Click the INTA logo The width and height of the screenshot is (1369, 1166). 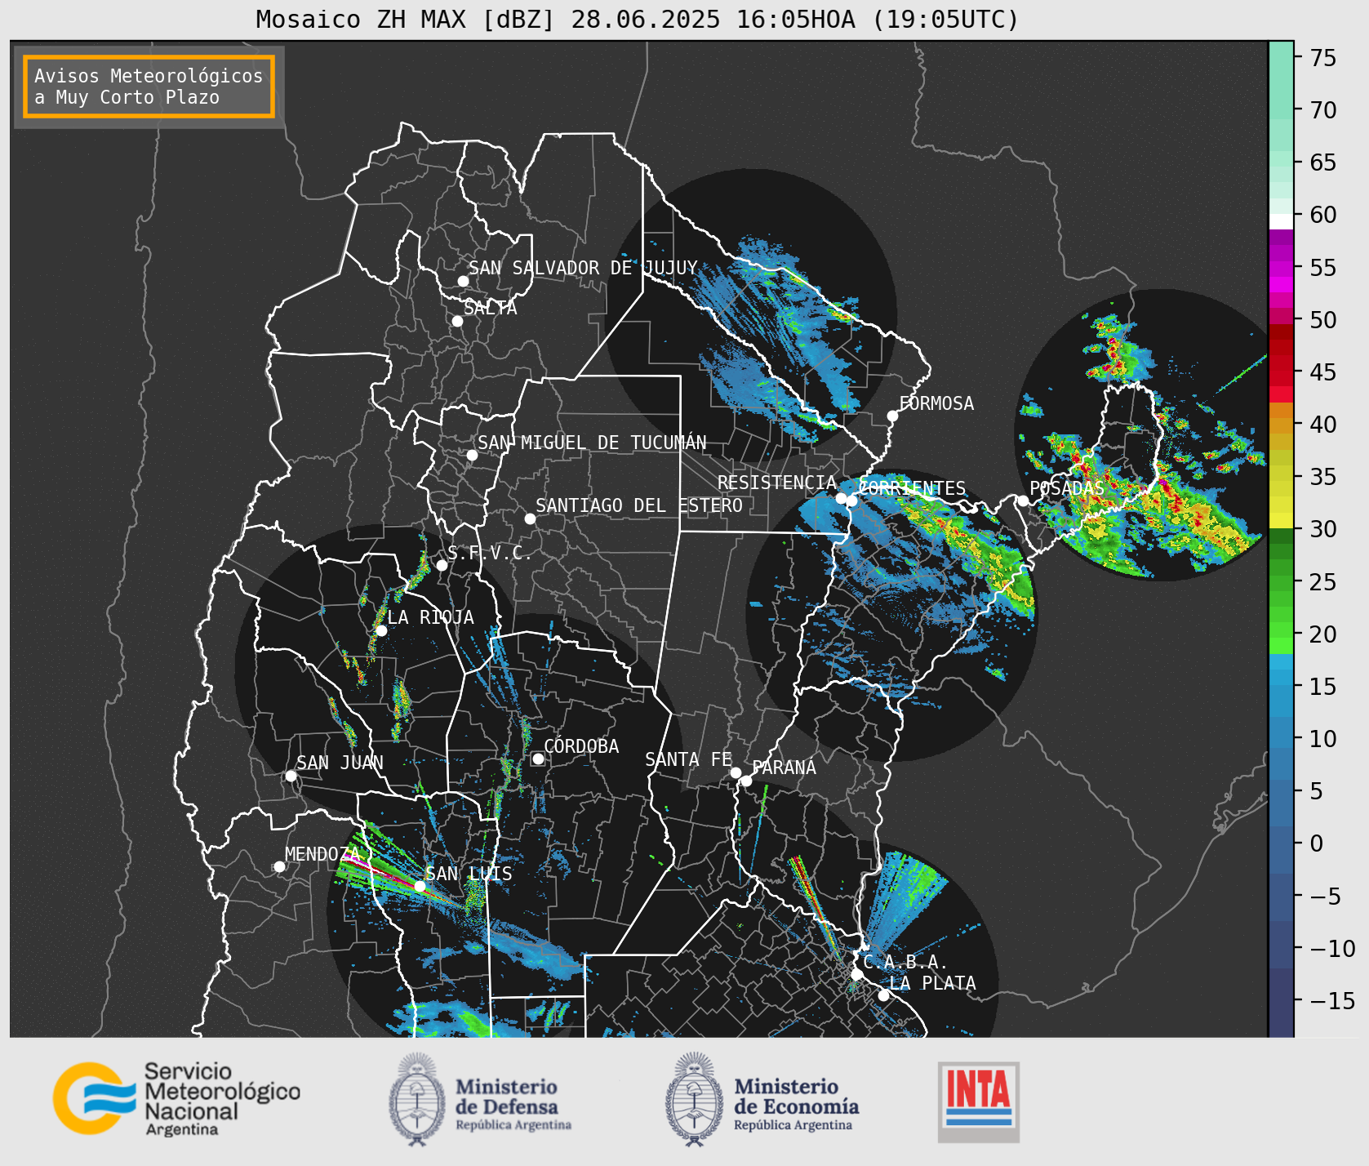[x=979, y=1101]
